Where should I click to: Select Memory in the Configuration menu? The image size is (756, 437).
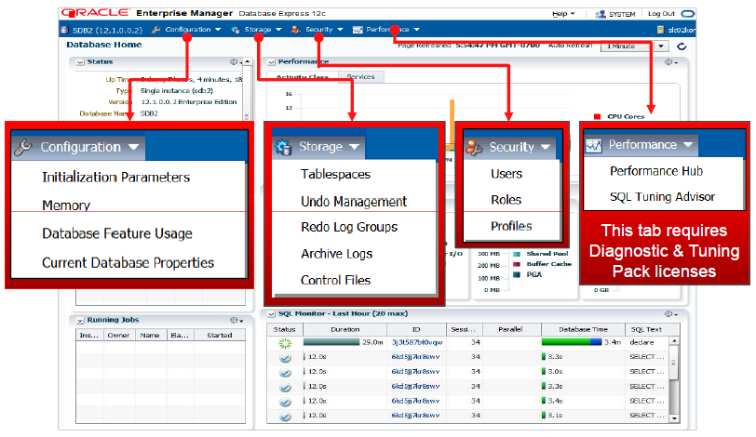click(x=66, y=205)
